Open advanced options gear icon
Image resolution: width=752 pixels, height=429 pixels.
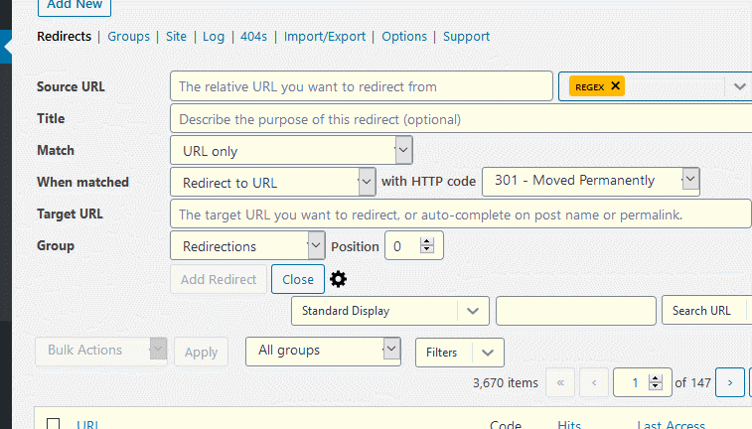tap(338, 279)
